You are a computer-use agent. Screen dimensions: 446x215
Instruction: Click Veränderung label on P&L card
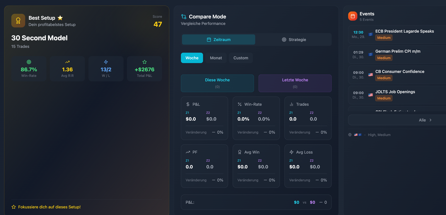[x=196, y=132]
